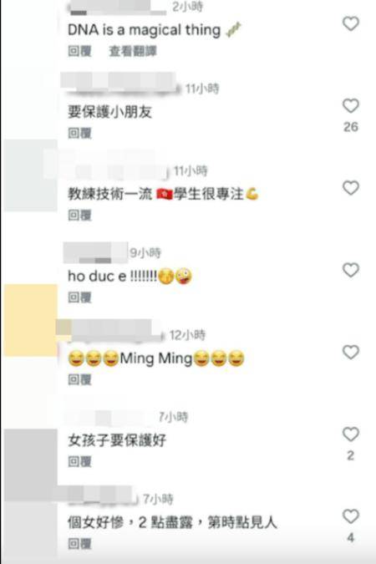
Task: Like the 個女好慘 comment
Action: tap(350, 516)
